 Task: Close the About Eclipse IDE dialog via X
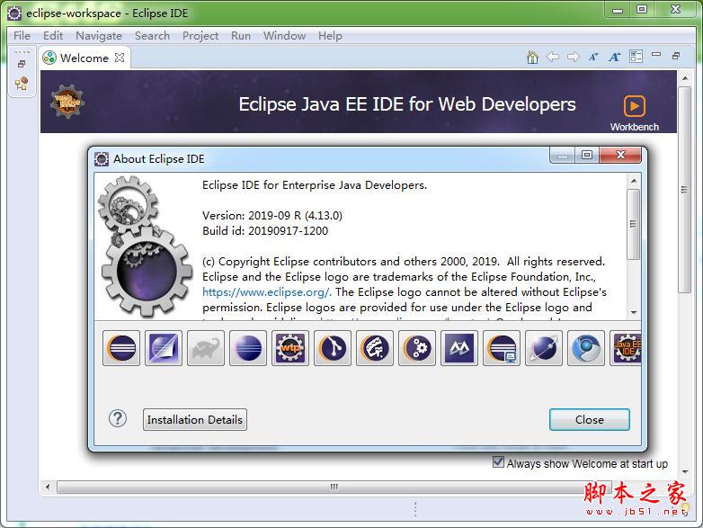[620, 155]
